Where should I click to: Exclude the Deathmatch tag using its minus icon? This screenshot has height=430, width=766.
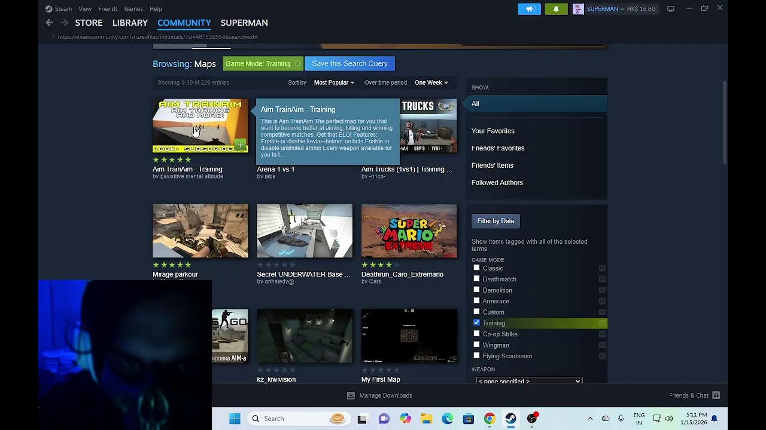click(x=602, y=279)
